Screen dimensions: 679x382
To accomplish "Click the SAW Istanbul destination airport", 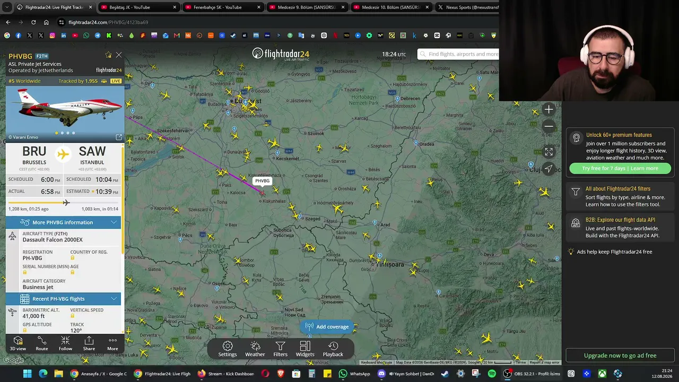I will click(x=92, y=155).
